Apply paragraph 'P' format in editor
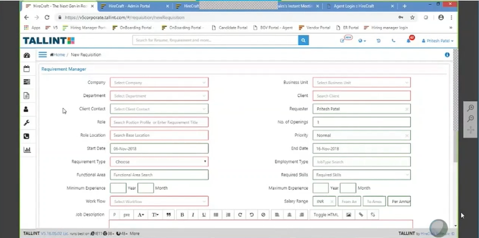The height and width of the screenshot is (238, 479). pos(114,215)
